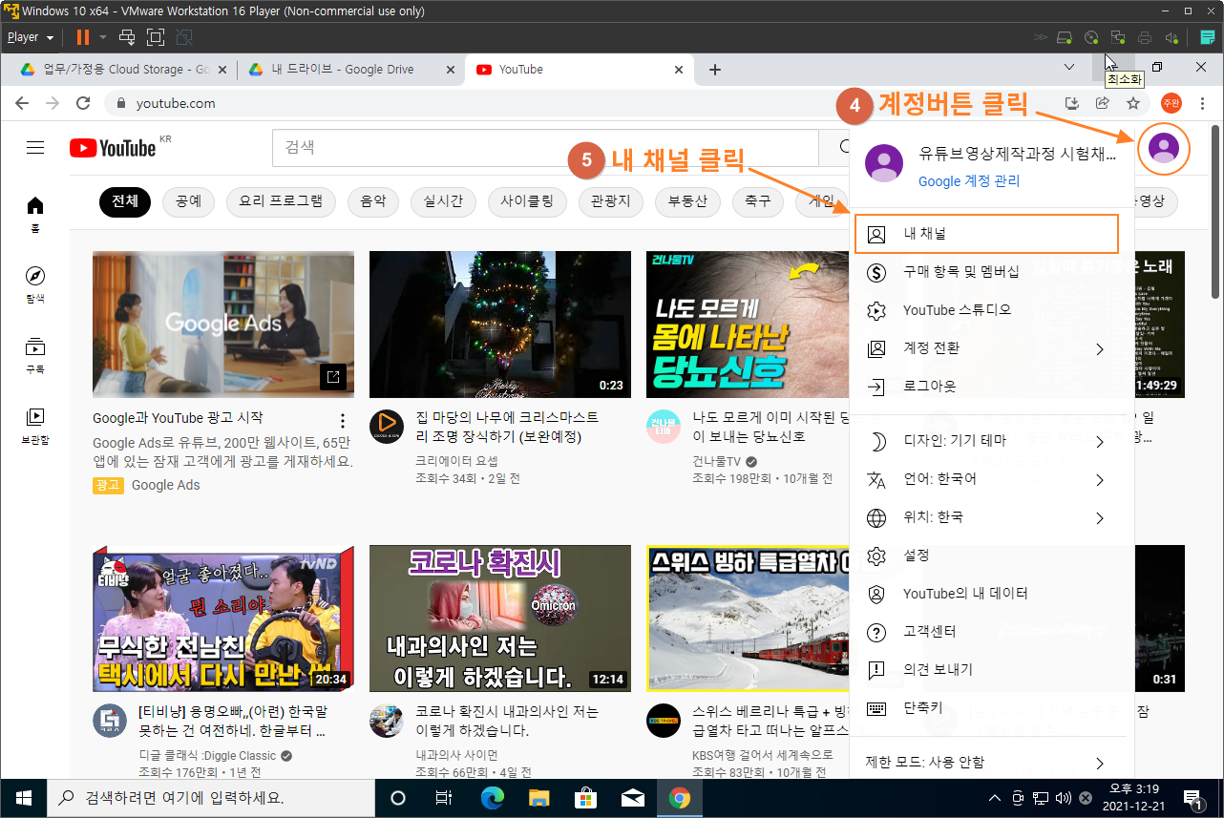This screenshot has width=1224, height=818.
Task: Select the 음악 filter chip
Action: click(373, 200)
